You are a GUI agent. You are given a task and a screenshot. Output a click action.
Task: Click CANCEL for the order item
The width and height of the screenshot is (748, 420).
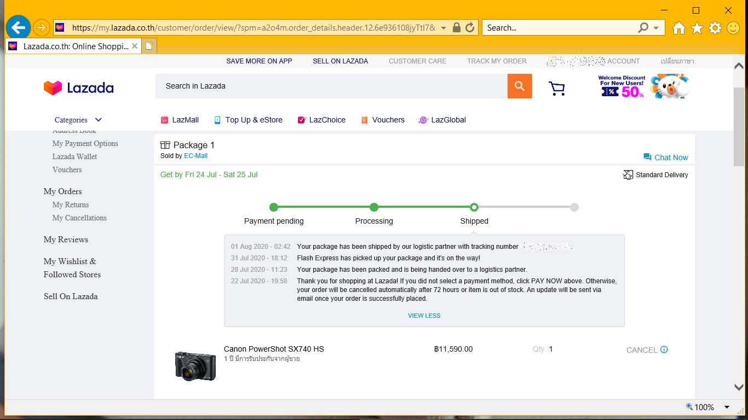(642, 350)
